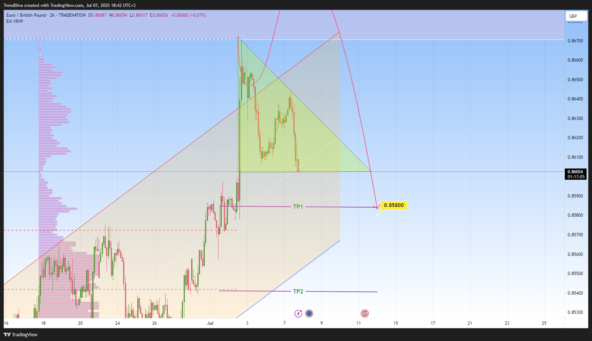Click the change value -0.00060 (-0.07%)
The image size is (592, 341).
tap(188, 15)
